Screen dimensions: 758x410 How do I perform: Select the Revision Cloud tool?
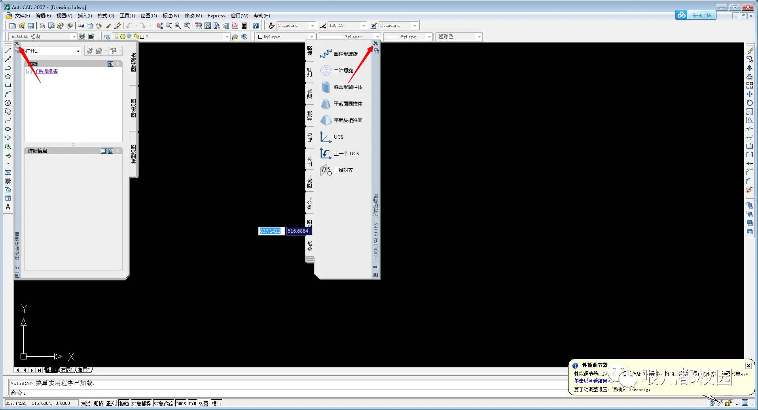click(8, 111)
